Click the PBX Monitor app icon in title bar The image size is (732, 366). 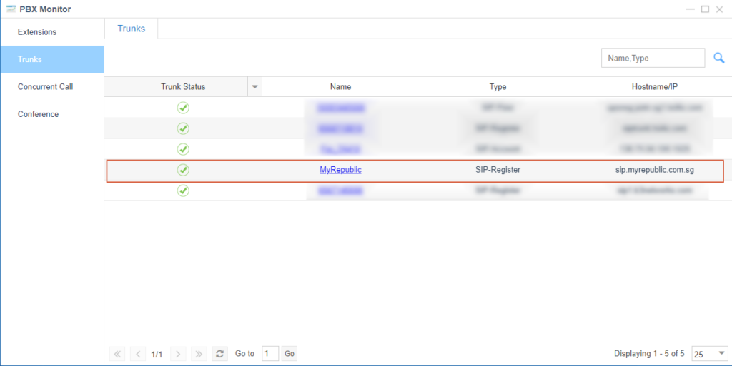point(11,9)
